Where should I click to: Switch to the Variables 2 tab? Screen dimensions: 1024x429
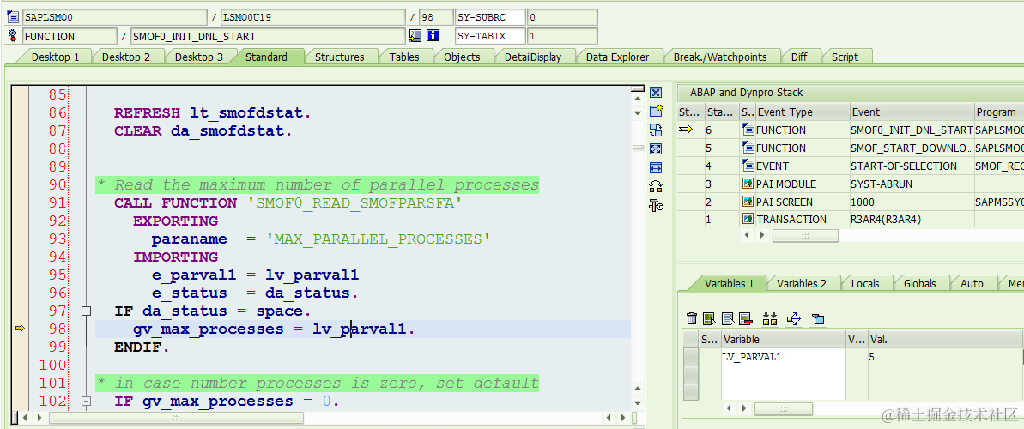point(802,283)
